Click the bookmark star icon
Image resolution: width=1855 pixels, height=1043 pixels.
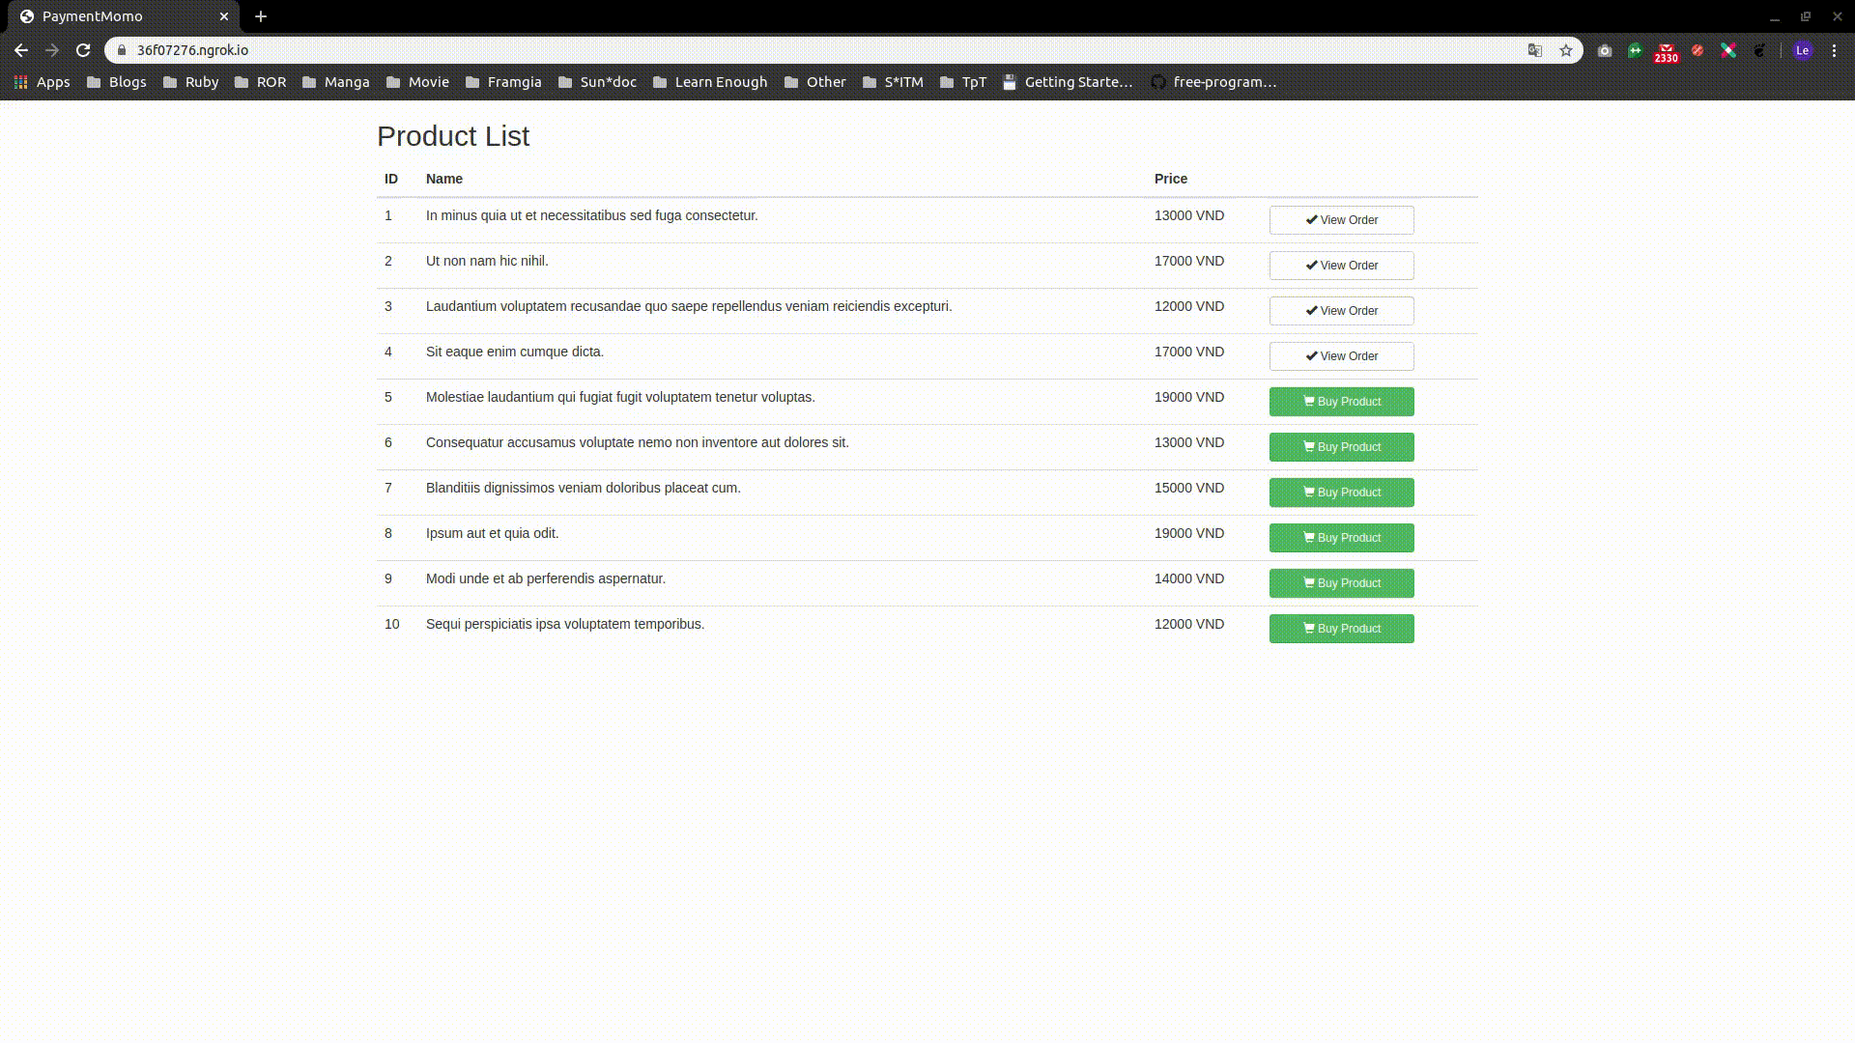pyautogui.click(x=1566, y=50)
